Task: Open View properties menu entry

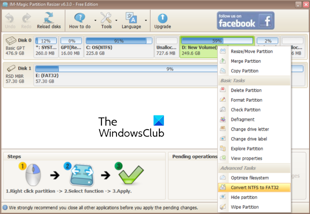Action: point(255,158)
